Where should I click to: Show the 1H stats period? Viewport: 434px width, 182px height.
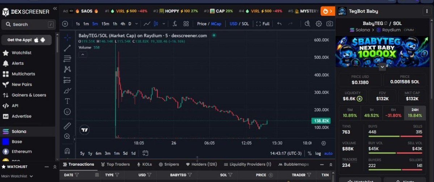click(371, 113)
